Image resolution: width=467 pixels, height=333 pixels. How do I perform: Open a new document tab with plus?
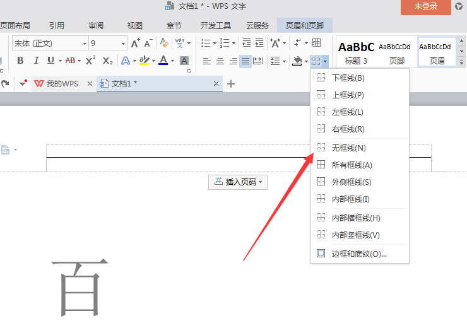click(x=231, y=84)
